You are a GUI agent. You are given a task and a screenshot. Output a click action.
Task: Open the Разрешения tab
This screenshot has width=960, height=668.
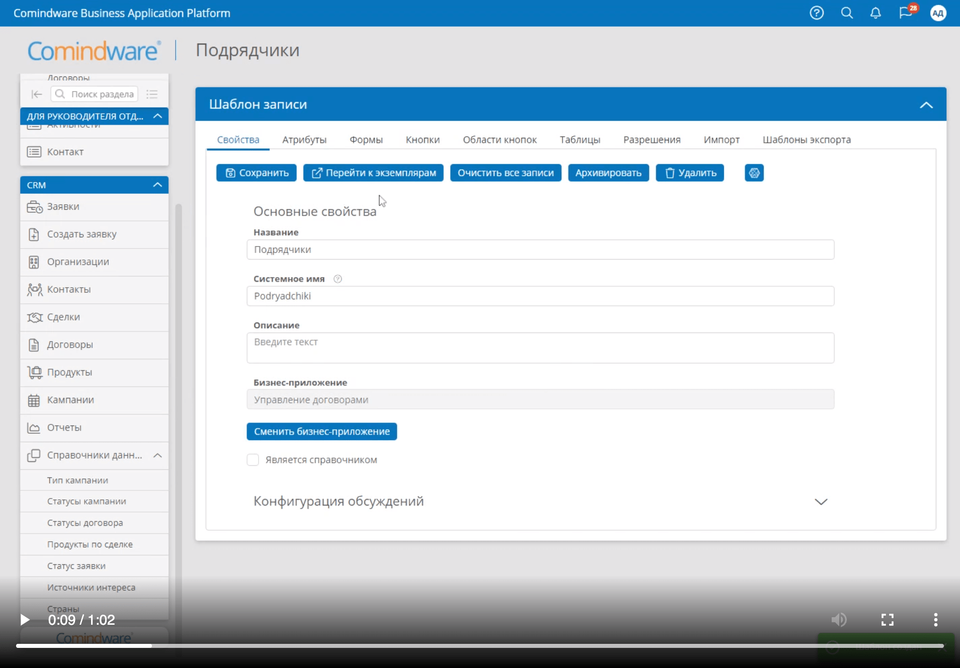[652, 140]
